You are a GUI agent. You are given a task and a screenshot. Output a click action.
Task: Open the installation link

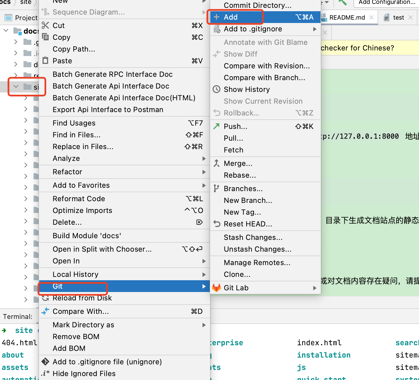324,355
